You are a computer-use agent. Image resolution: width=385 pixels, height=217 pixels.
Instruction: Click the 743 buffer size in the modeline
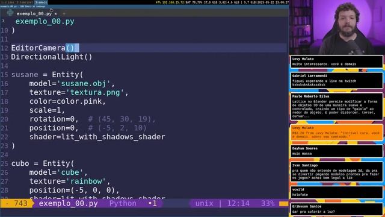click(x=20, y=204)
